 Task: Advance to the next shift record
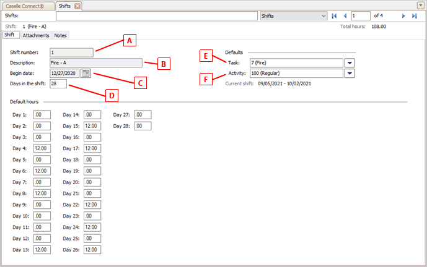pos(404,15)
